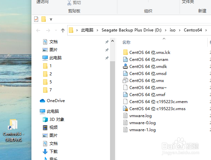Screen dimensions: 211x160
Task: Click the Cut scissors icon in ribbon
Action: 69,3
